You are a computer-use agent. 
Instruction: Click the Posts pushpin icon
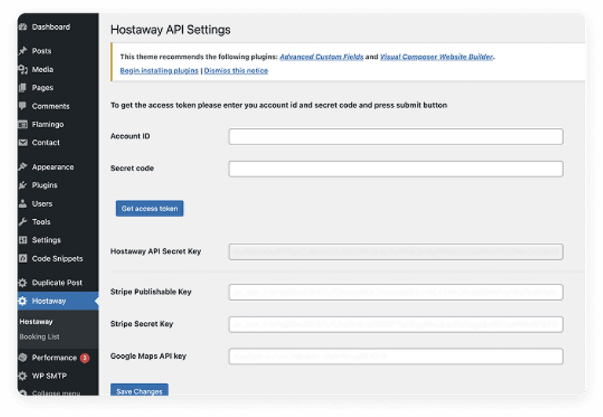pyautogui.click(x=23, y=51)
